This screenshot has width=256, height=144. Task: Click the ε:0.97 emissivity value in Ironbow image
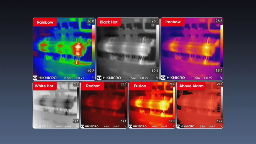click(x=208, y=78)
